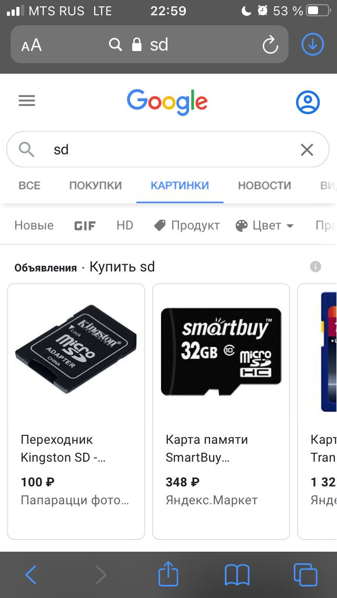Toggle the GIF image filter
The width and height of the screenshot is (337, 598).
tap(85, 225)
